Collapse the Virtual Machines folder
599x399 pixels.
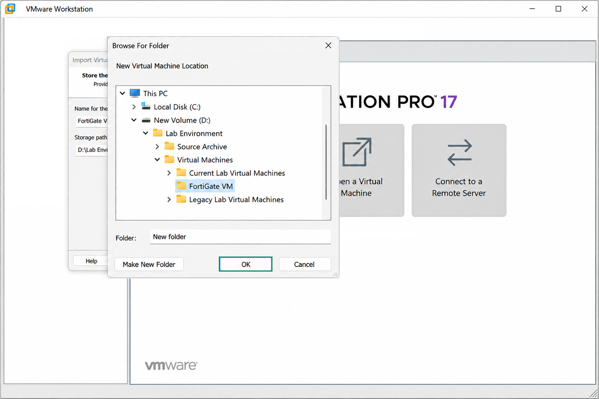click(x=157, y=160)
